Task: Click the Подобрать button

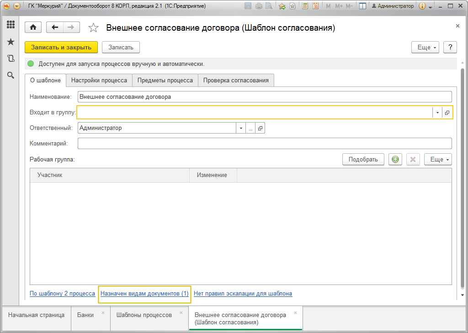Action: pos(363,160)
